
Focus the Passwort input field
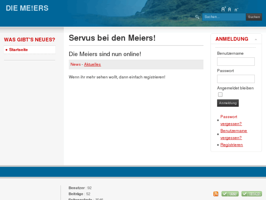point(236,79)
